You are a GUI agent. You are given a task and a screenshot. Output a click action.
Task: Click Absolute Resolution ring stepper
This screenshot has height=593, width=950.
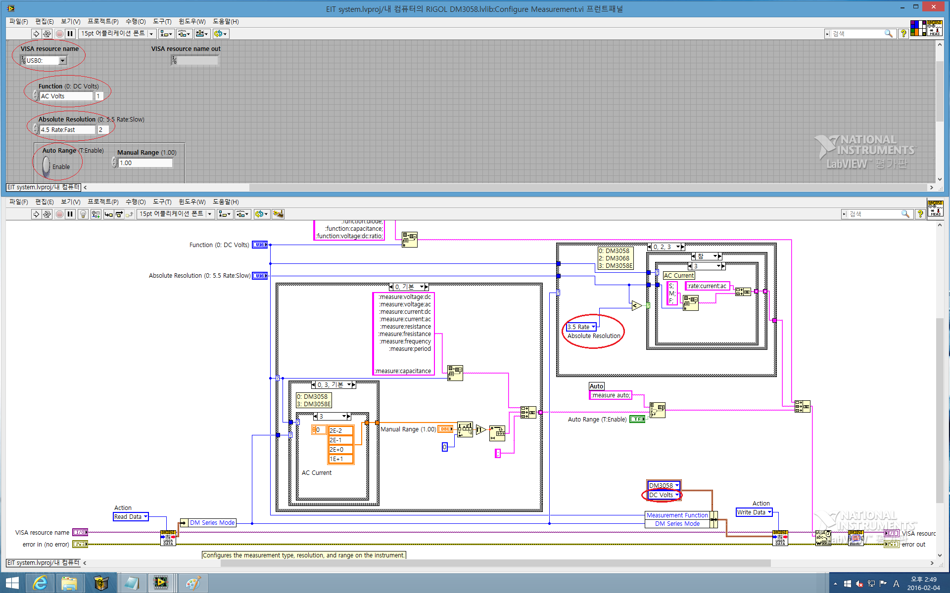[x=35, y=129]
